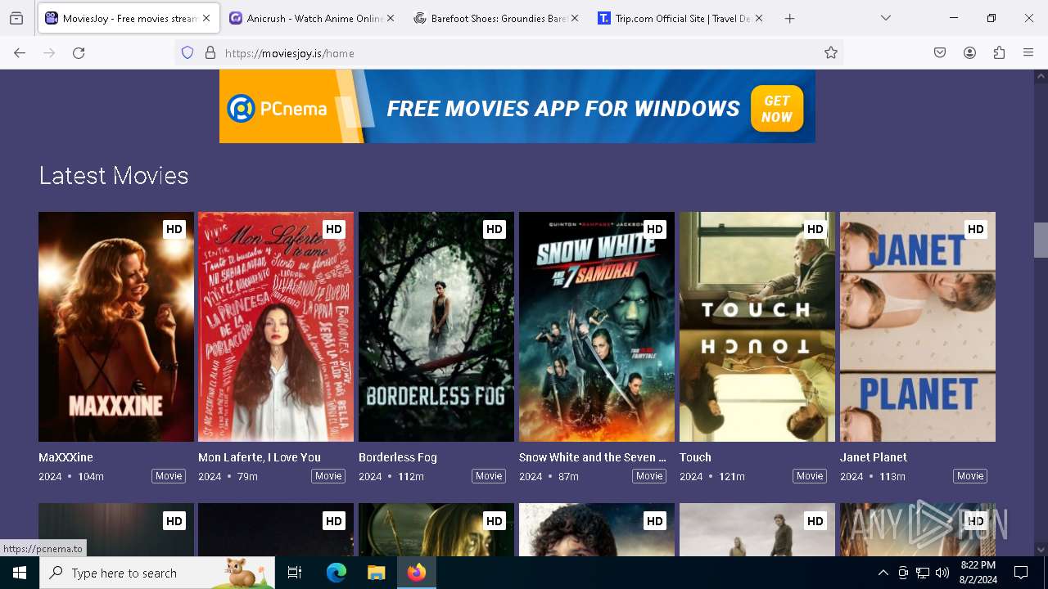
Task: Open Firefox View recent browsing icon
Action: (x=16, y=18)
